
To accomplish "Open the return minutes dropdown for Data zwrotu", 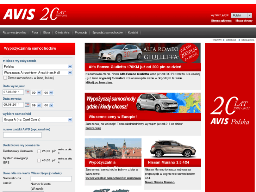I will [x=49, y=105].
